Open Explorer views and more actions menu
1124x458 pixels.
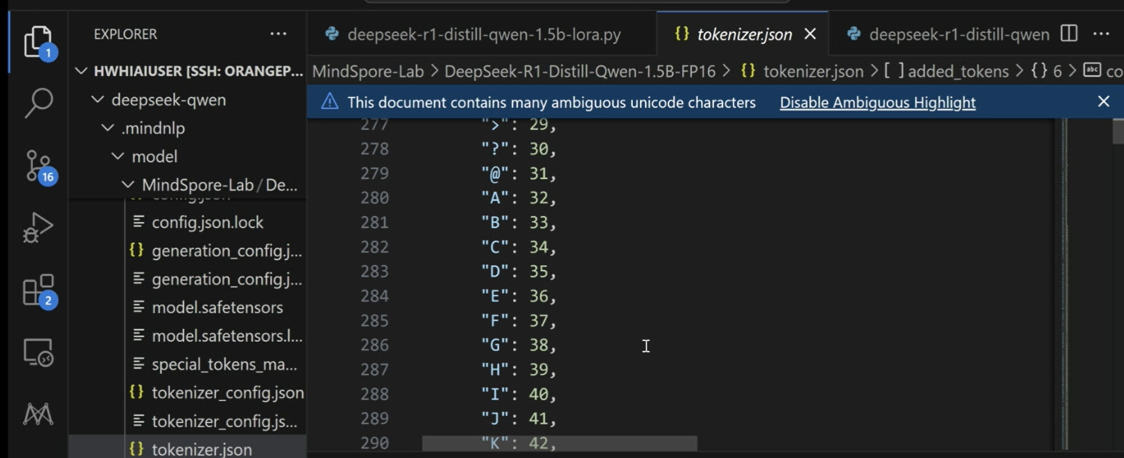(278, 34)
